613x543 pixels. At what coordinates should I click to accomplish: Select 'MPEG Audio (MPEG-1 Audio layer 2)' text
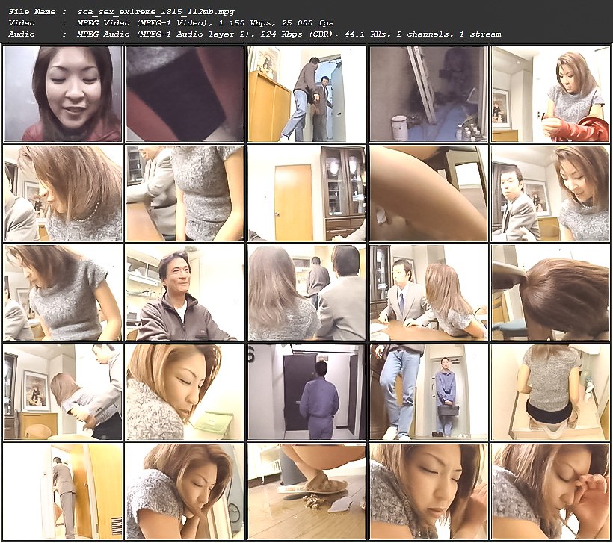(165, 34)
